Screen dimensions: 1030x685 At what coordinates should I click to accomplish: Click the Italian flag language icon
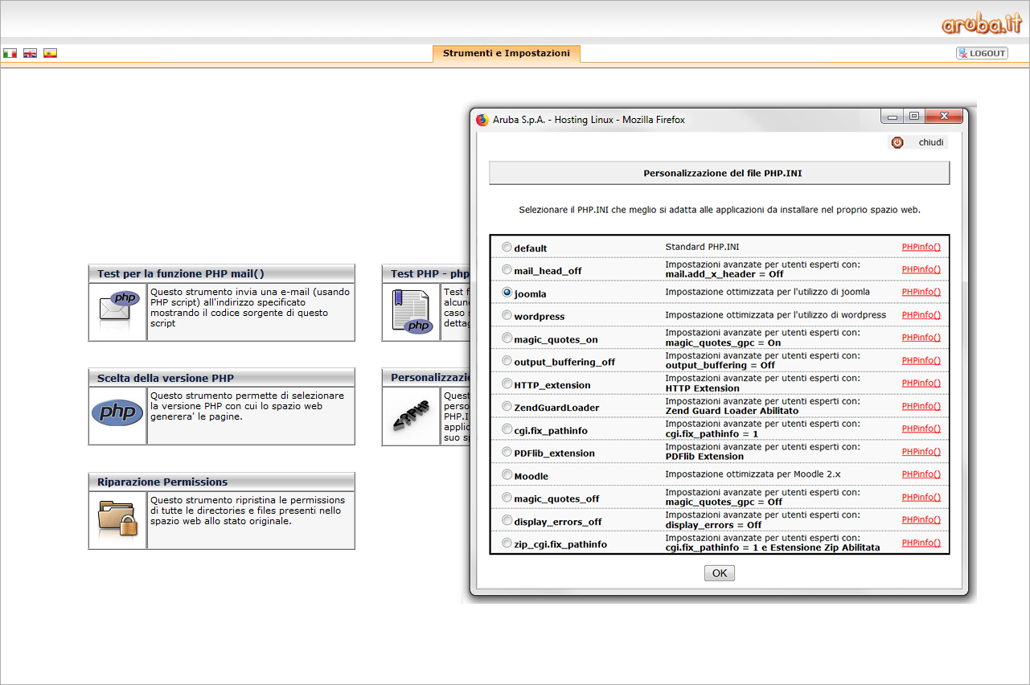point(10,54)
